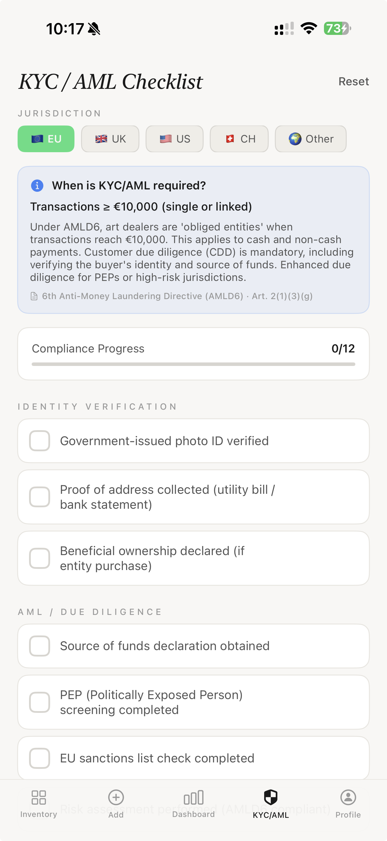The height and width of the screenshot is (841, 387).
Task: Check Source of funds declaration obtained
Action: tap(39, 646)
